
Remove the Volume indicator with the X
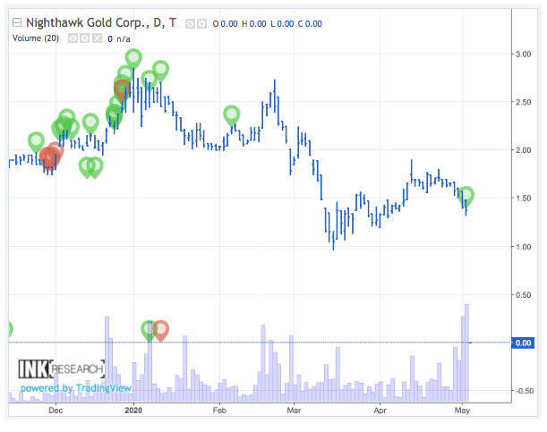pos(97,38)
